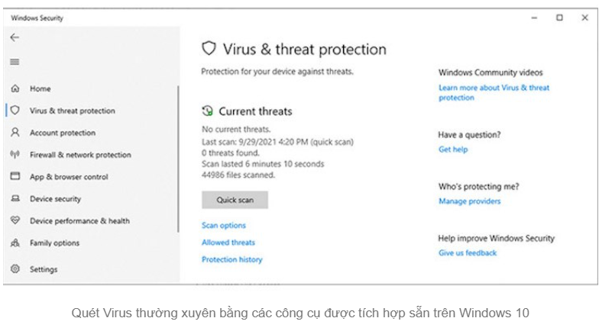Viewport: 599px width, 331px height.
Task: Click the Family options people icon
Action: point(15,243)
